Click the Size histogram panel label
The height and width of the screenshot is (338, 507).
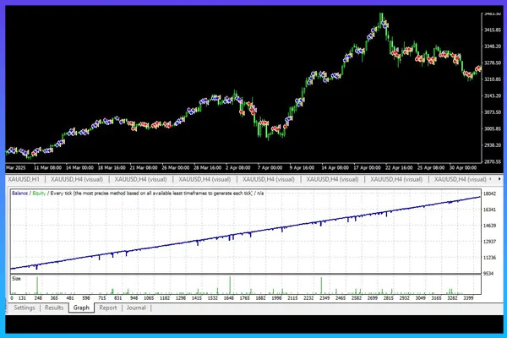pyautogui.click(x=17, y=277)
